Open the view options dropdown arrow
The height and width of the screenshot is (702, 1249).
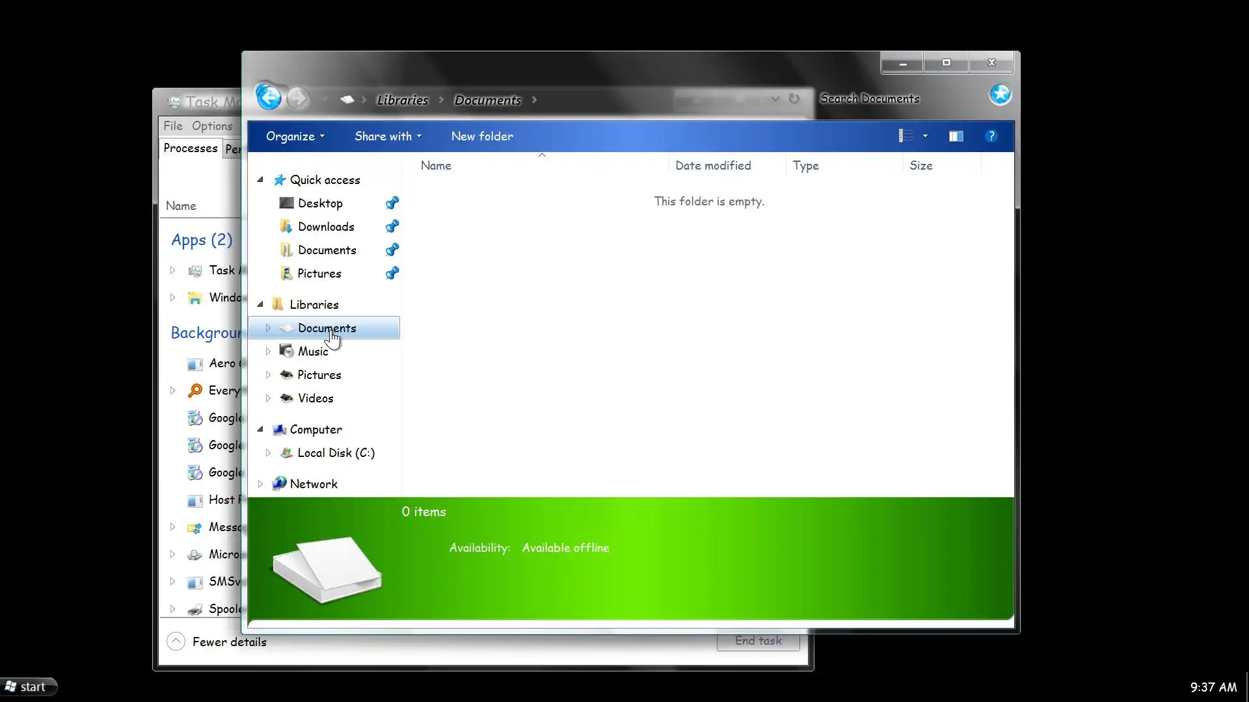click(925, 136)
